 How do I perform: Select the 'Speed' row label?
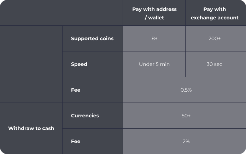tap(79, 64)
